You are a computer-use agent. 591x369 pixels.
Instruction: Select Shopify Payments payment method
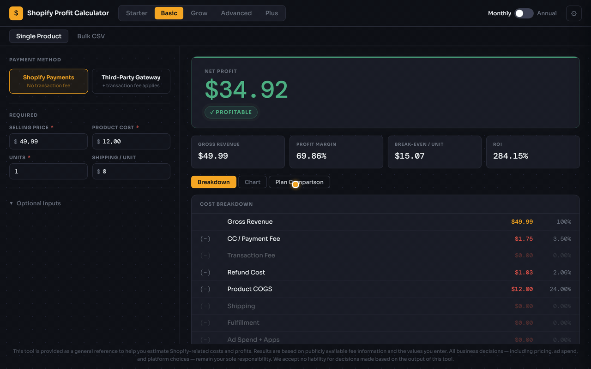tap(48, 81)
